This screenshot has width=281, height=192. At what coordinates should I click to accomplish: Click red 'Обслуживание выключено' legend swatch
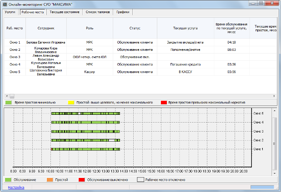tap(83, 180)
